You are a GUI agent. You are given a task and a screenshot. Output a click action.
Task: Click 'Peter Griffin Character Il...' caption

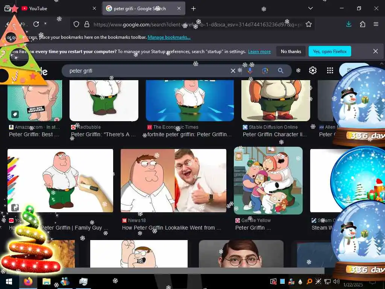pos(275,134)
